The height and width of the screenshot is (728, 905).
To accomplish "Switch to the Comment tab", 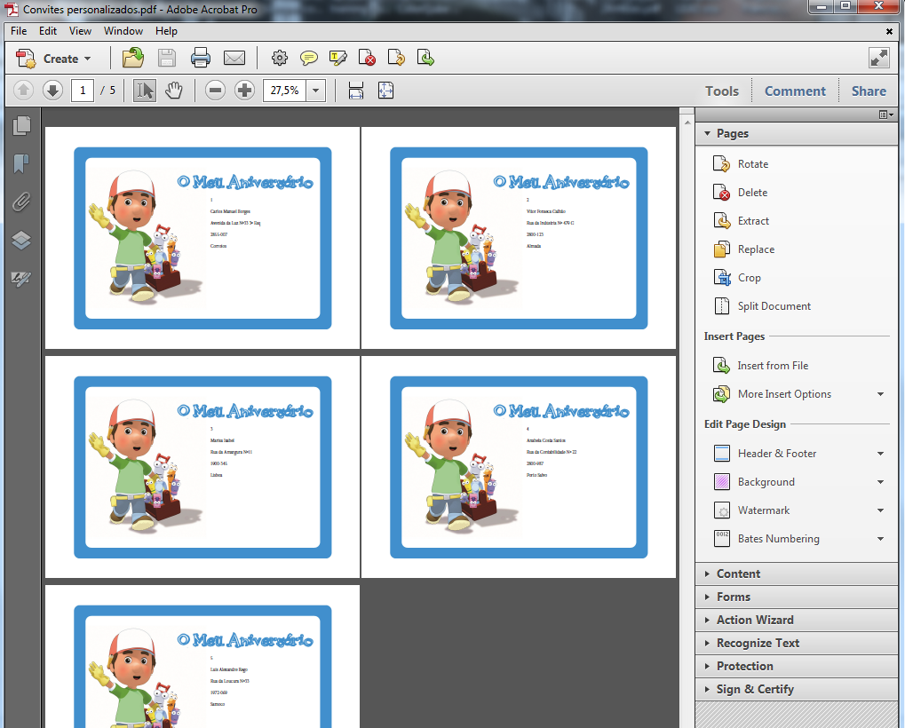I will click(x=794, y=91).
